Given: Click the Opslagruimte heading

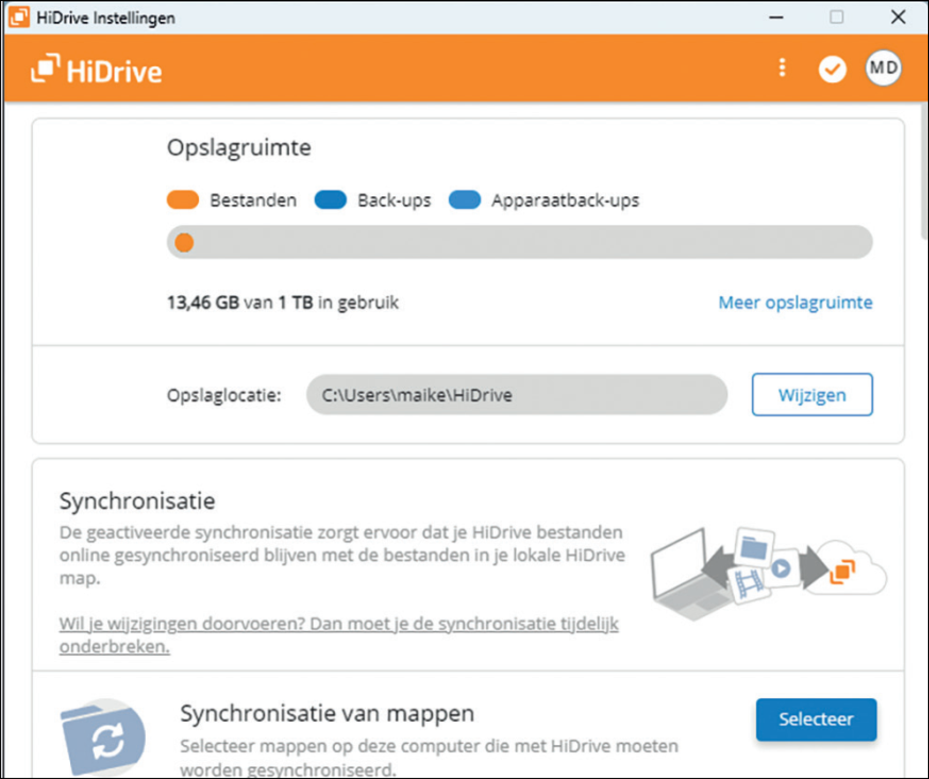Looking at the screenshot, I should (239, 147).
